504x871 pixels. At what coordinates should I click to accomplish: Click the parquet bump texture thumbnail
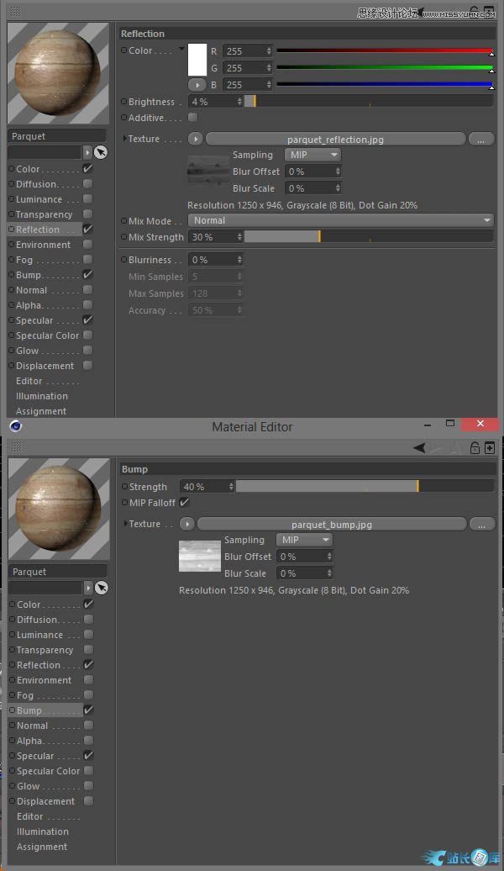(198, 557)
